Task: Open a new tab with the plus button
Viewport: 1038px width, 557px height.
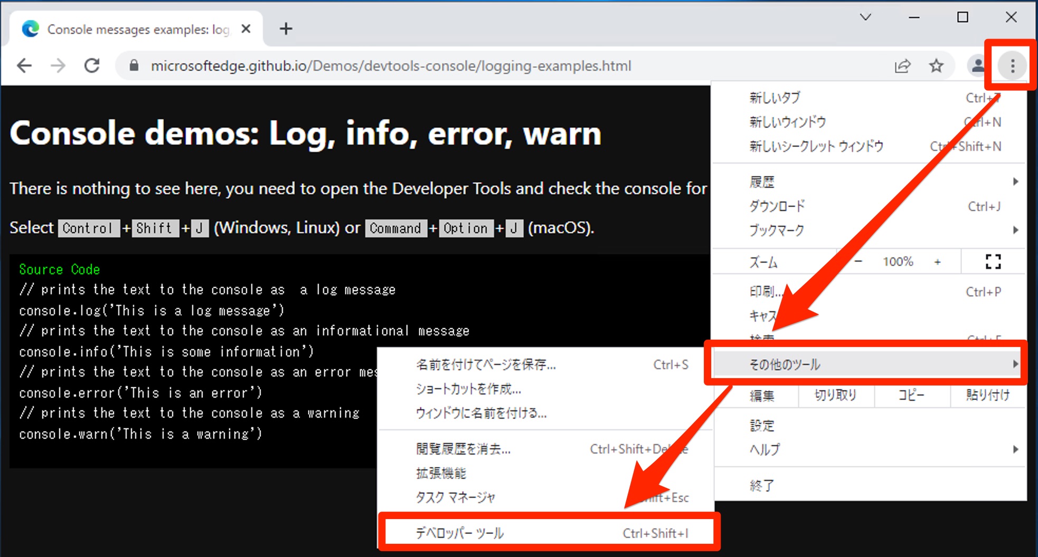Action: click(286, 28)
